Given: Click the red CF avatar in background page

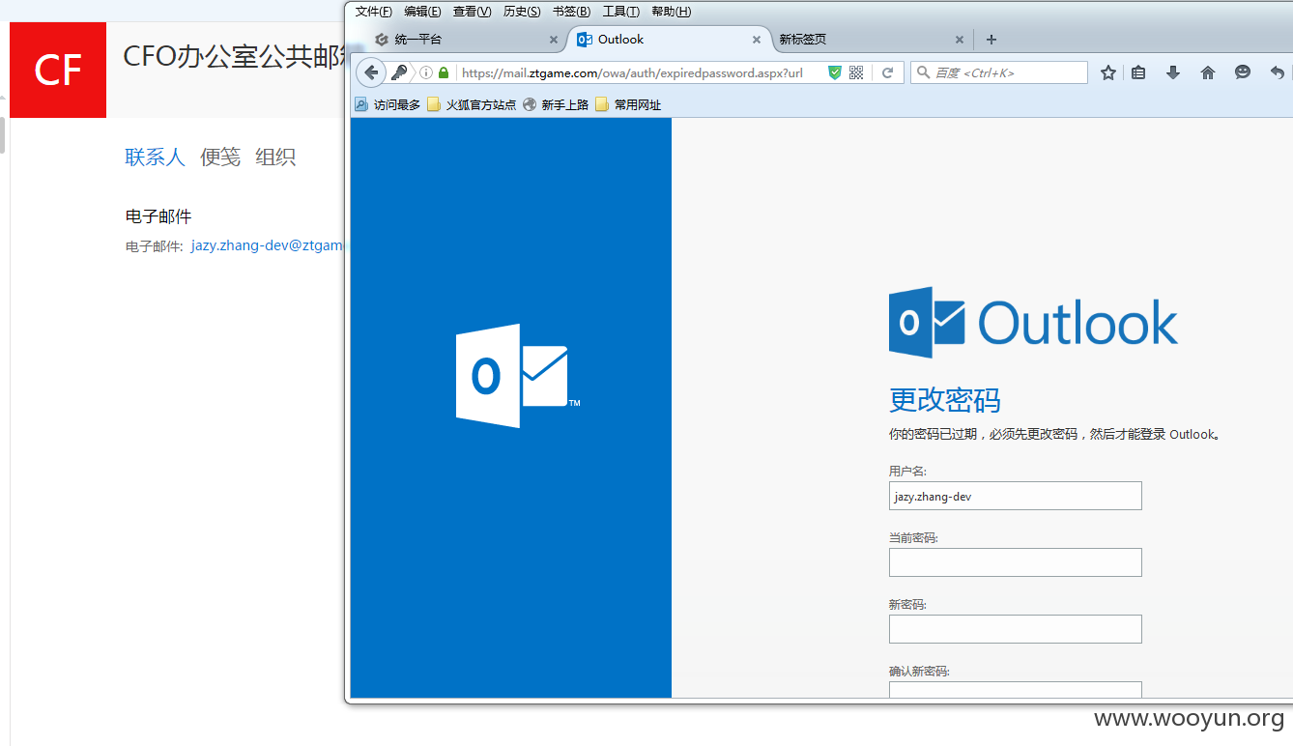Looking at the screenshot, I should coord(58,70).
